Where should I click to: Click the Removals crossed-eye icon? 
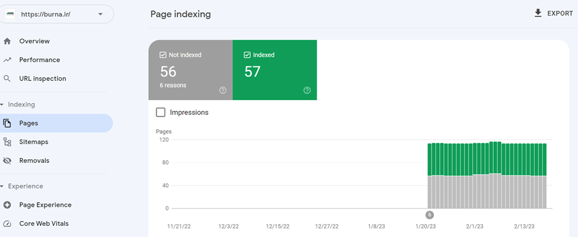pos(7,161)
